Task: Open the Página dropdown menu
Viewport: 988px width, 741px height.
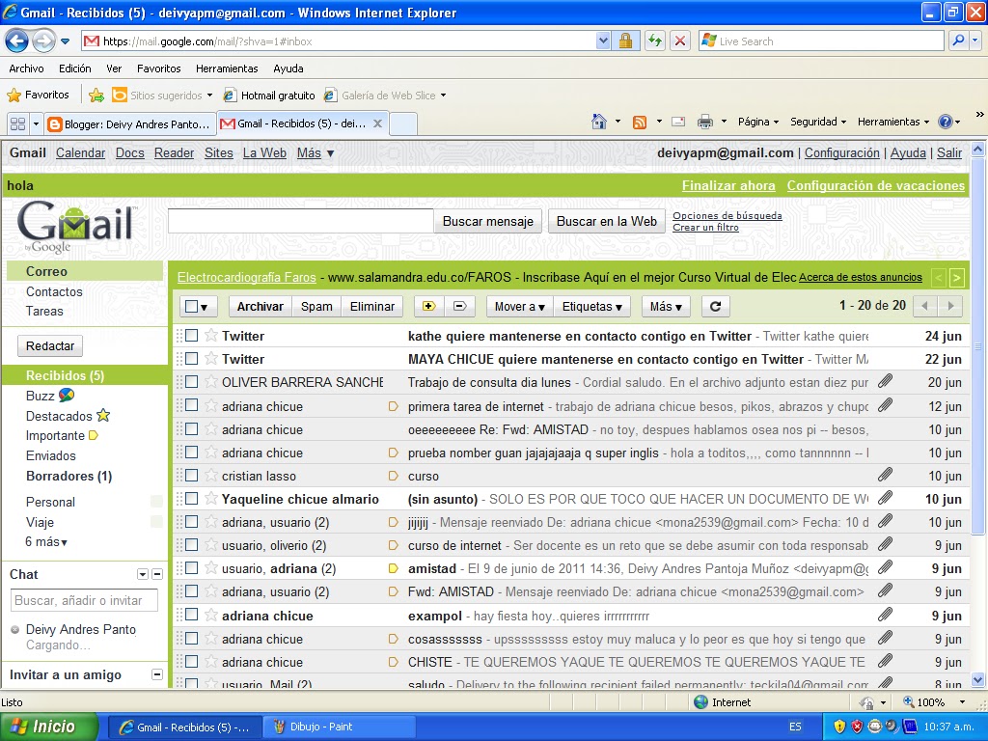Action: click(758, 122)
